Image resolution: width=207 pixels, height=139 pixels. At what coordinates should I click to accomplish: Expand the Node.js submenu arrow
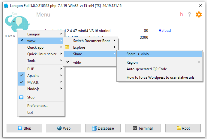[x=61, y=89]
